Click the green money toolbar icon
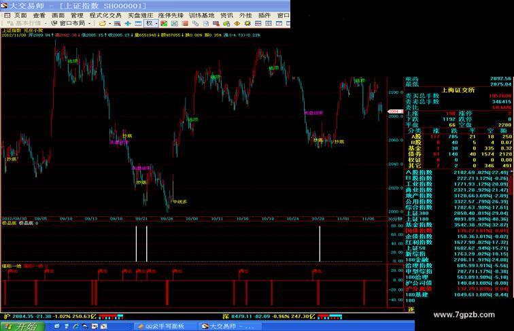The image size is (514, 331). [x=226, y=24]
